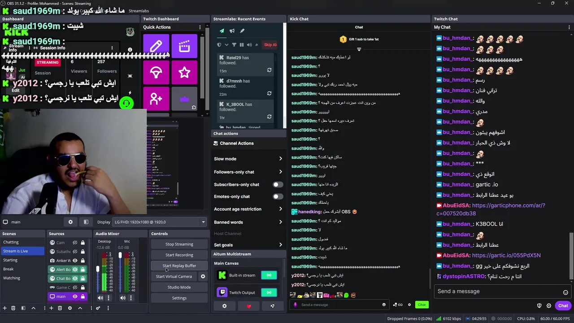Mute the Mic audio channel

click(x=123, y=297)
